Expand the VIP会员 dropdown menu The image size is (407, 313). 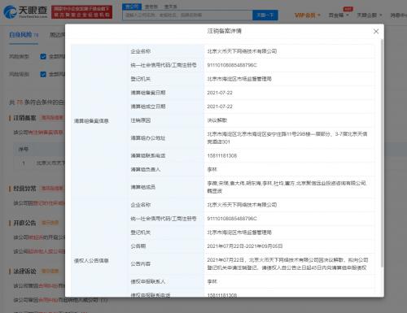pos(308,15)
